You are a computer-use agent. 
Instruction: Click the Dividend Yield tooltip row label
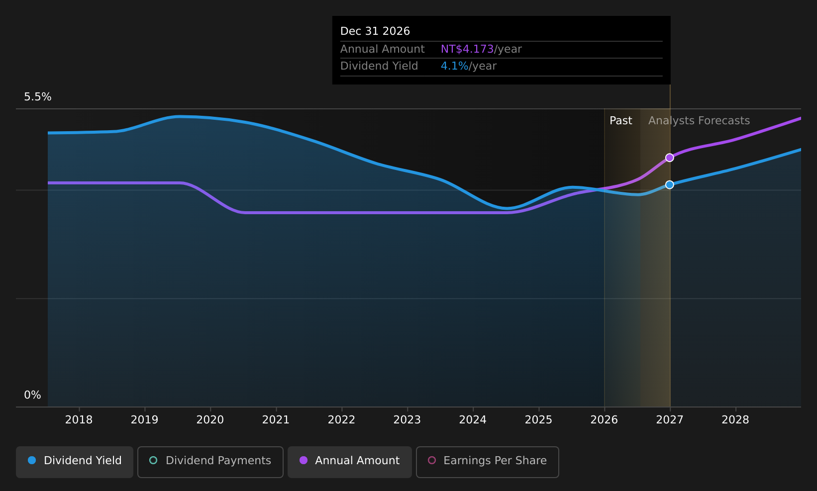[x=379, y=66]
